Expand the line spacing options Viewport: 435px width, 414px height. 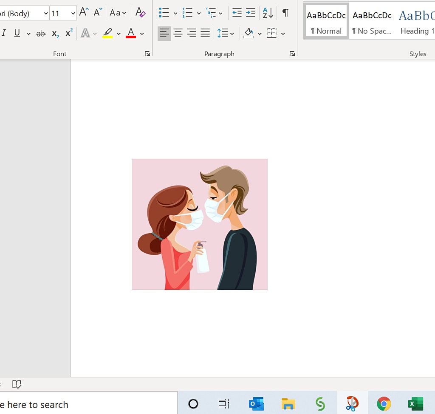pos(232,34)
